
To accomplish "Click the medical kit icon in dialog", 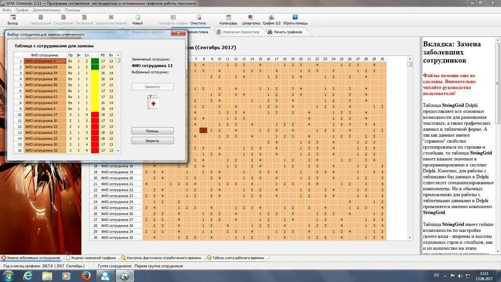I will pos(153,102).
